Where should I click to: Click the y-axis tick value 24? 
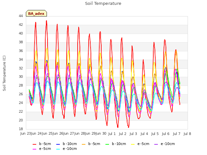point(21,103)
